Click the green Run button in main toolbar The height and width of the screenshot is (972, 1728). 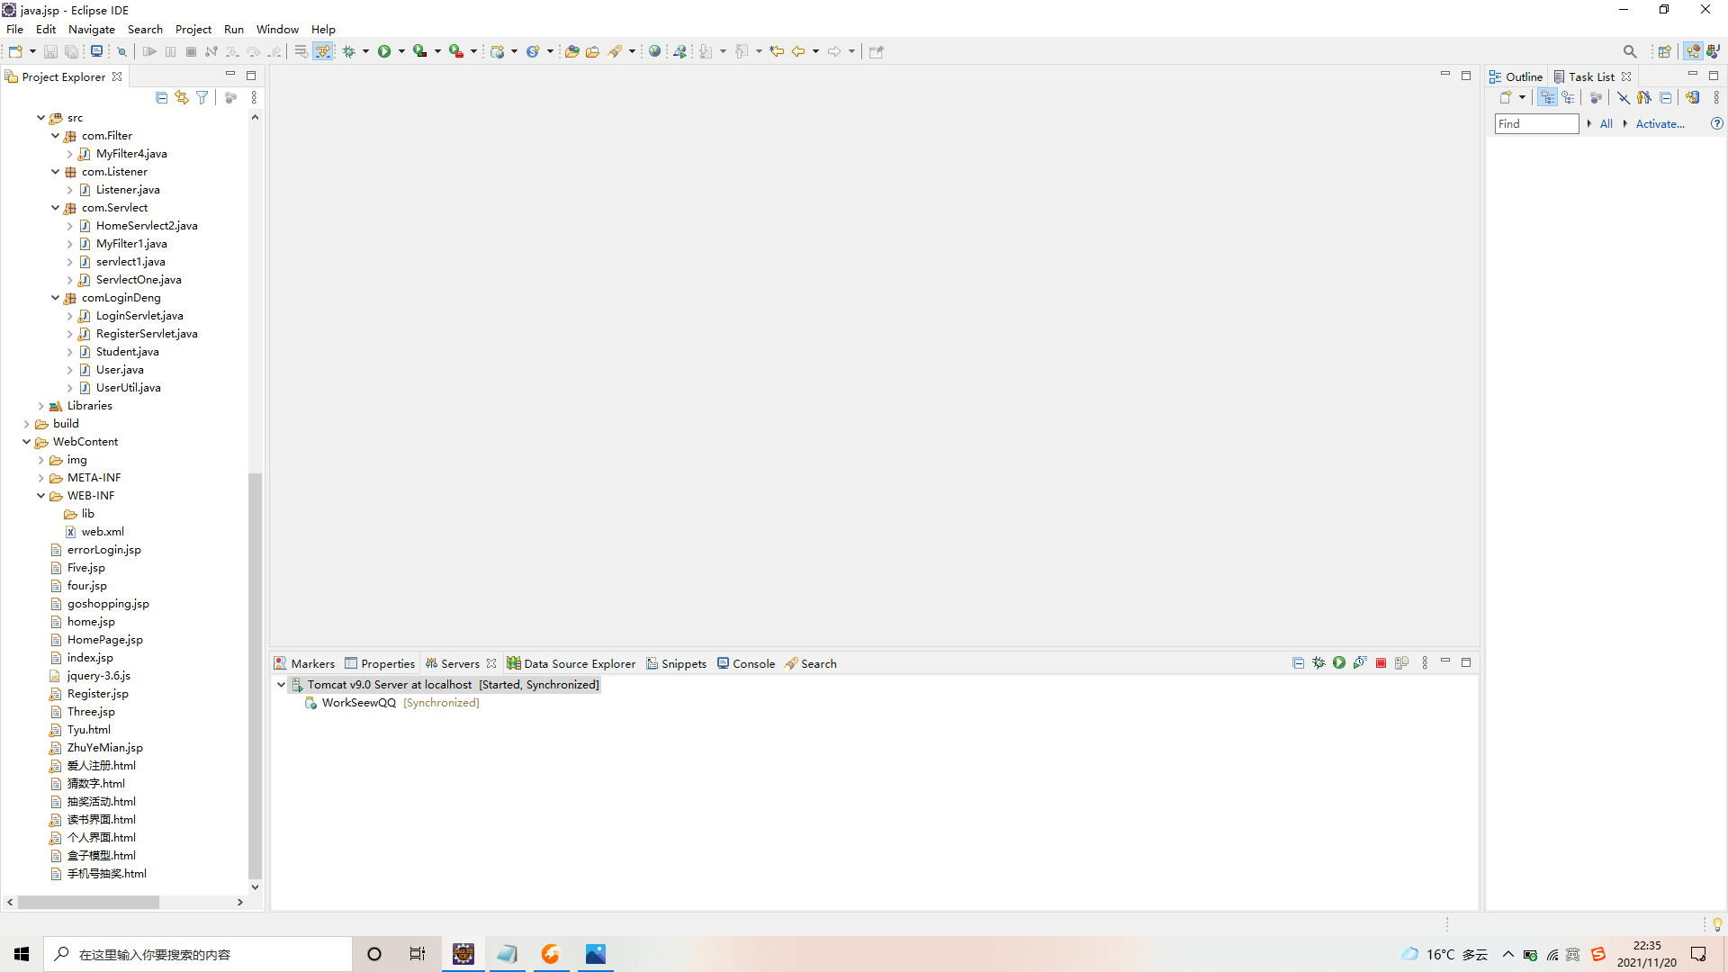pyautogui.click(x=384, y=51)
